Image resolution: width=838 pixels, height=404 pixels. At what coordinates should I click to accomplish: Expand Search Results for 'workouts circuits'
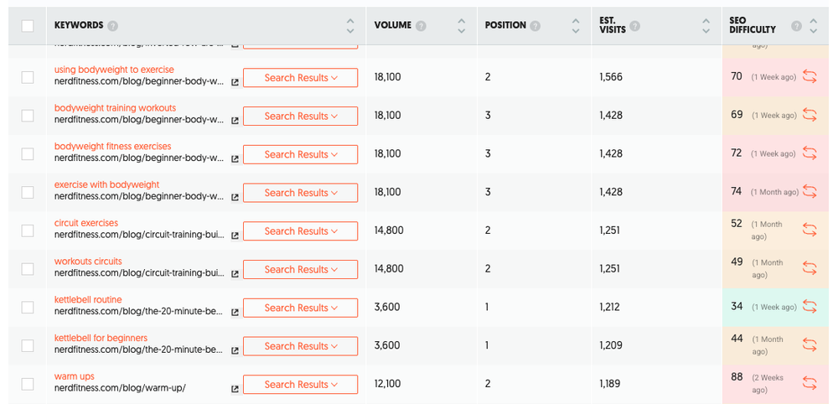[x=300, y=269]
